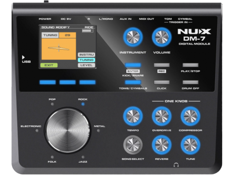
Task: Click the L/MONO output label
Action: tap(106, 19)
